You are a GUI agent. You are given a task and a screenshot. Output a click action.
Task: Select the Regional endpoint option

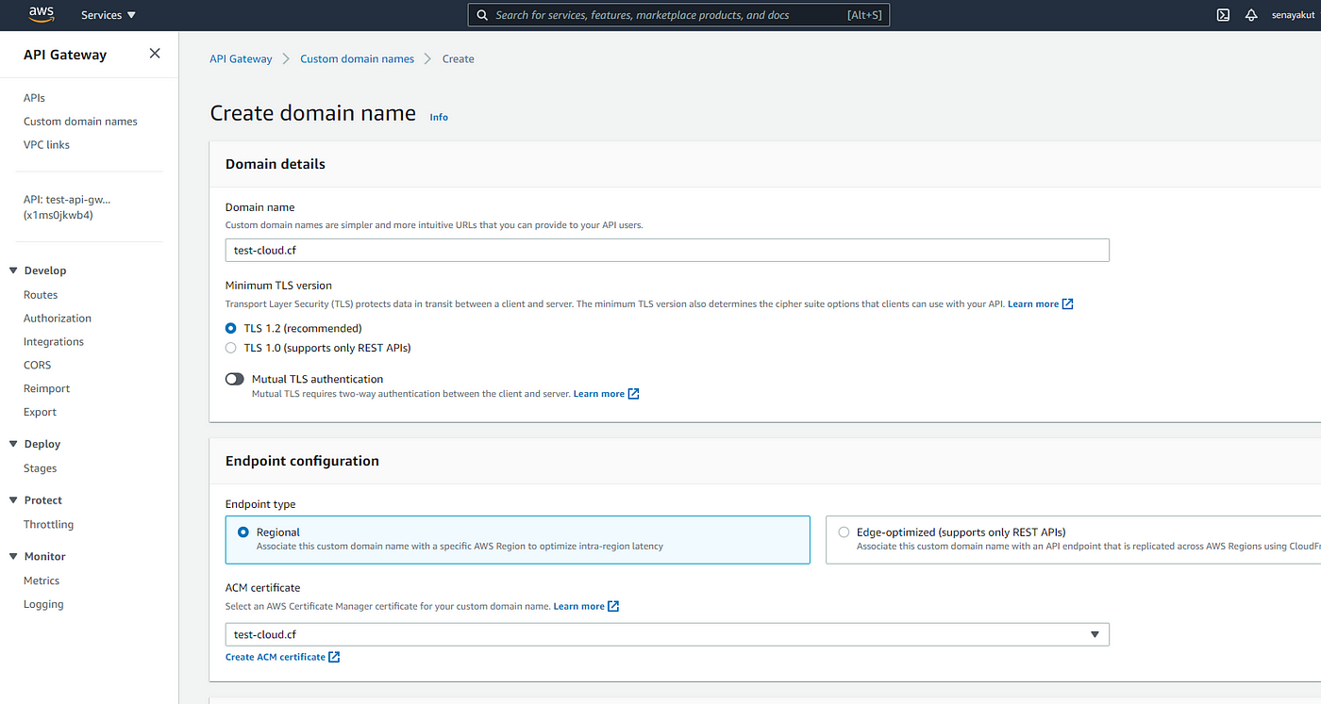click(x=230, y=531)
